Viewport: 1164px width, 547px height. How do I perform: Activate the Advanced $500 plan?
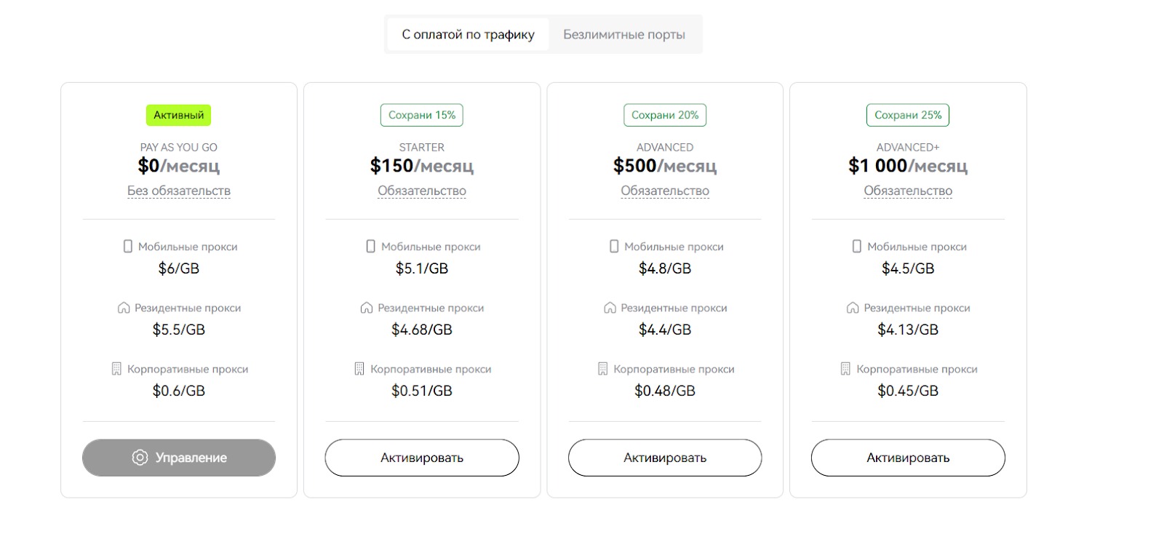point(665,458)
